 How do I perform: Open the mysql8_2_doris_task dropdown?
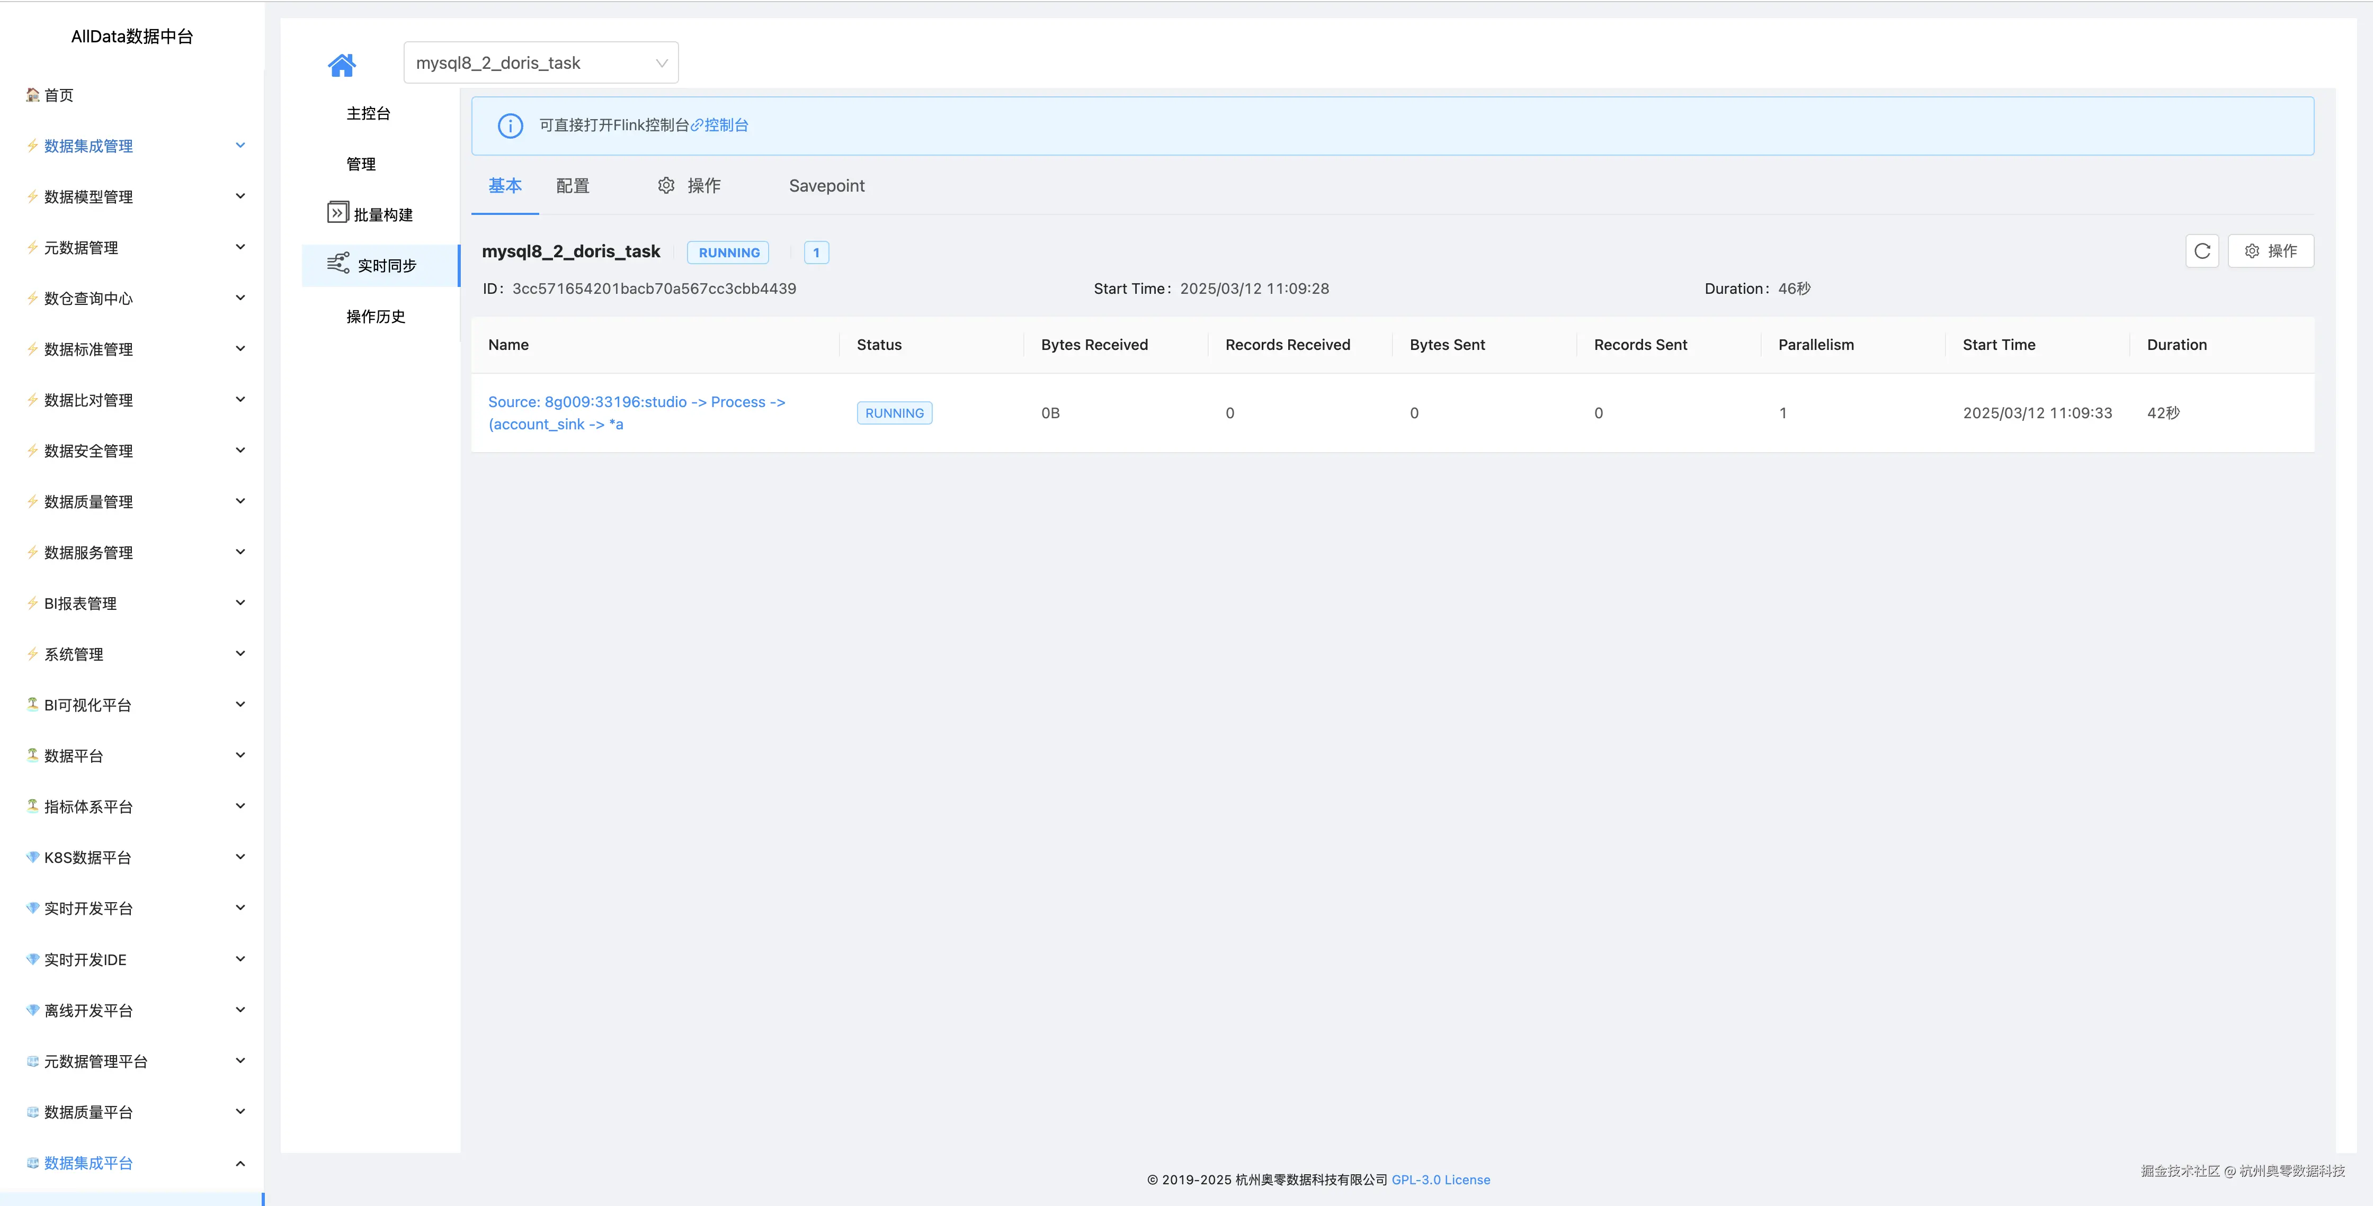[541, 62]
